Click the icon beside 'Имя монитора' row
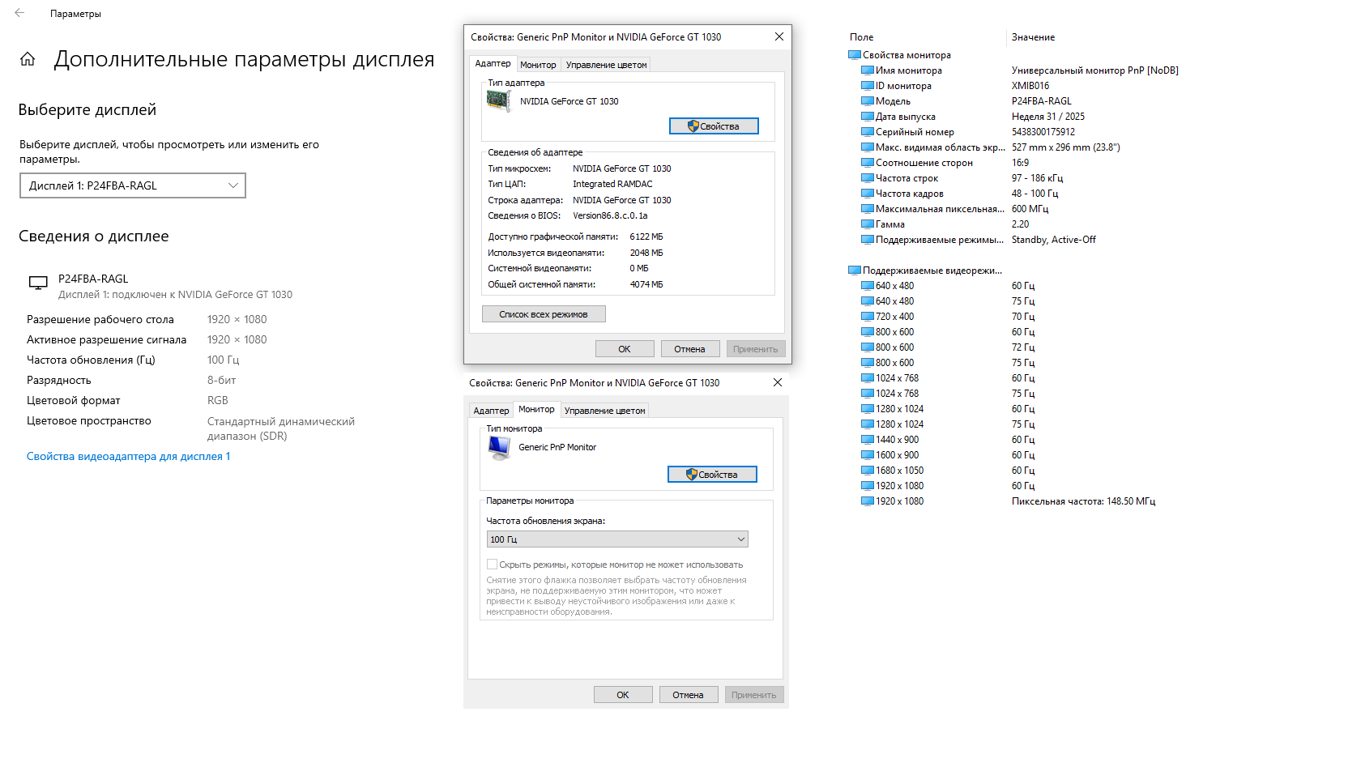 coord(867,70)
